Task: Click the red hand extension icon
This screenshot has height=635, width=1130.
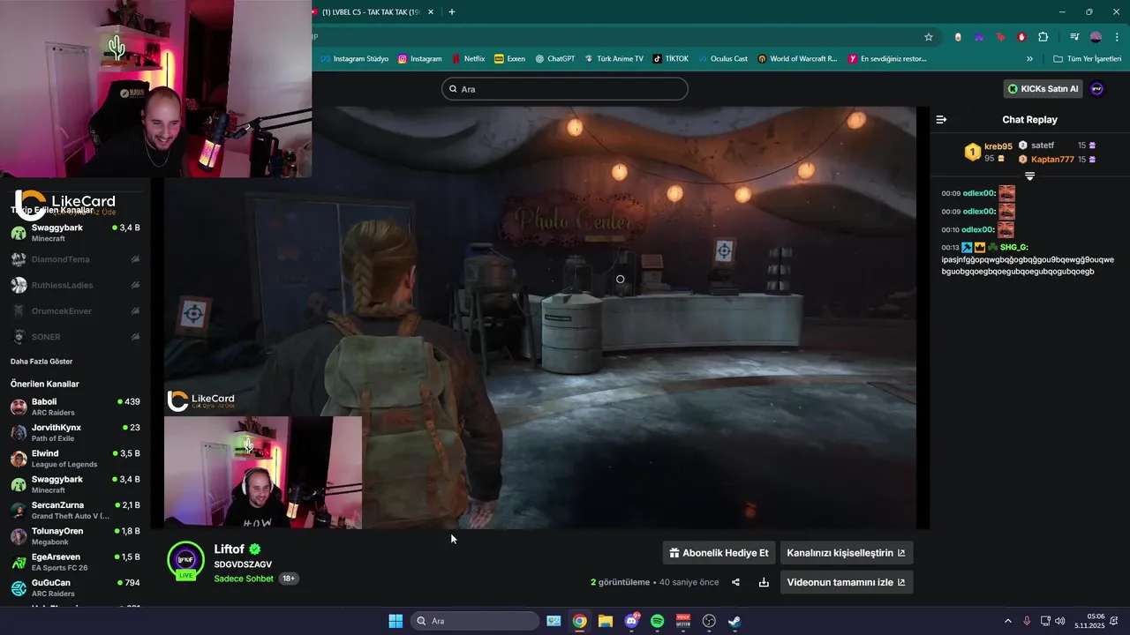Action: pyautogui.click(x=1021, y=37)
